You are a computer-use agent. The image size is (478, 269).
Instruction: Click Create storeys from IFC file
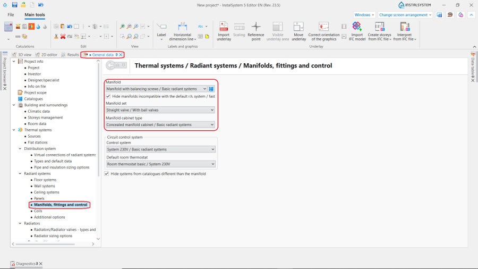(x=380, y=31)
